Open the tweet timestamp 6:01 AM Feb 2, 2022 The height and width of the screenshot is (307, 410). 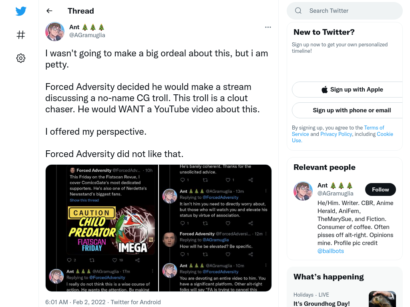click(x=75, y=302)
